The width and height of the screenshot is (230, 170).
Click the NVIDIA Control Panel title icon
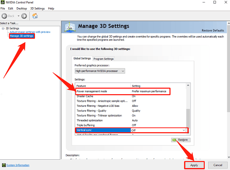tap(3, 2)
